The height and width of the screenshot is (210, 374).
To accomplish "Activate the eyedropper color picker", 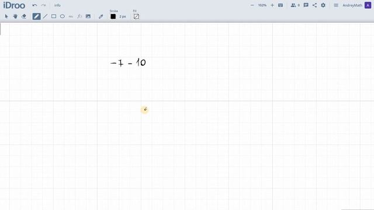I will [101, 16].
